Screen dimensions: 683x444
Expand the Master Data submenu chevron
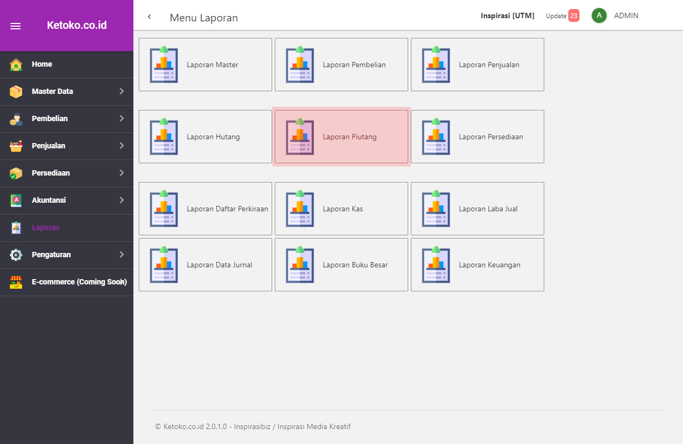[x=122, y=91]
